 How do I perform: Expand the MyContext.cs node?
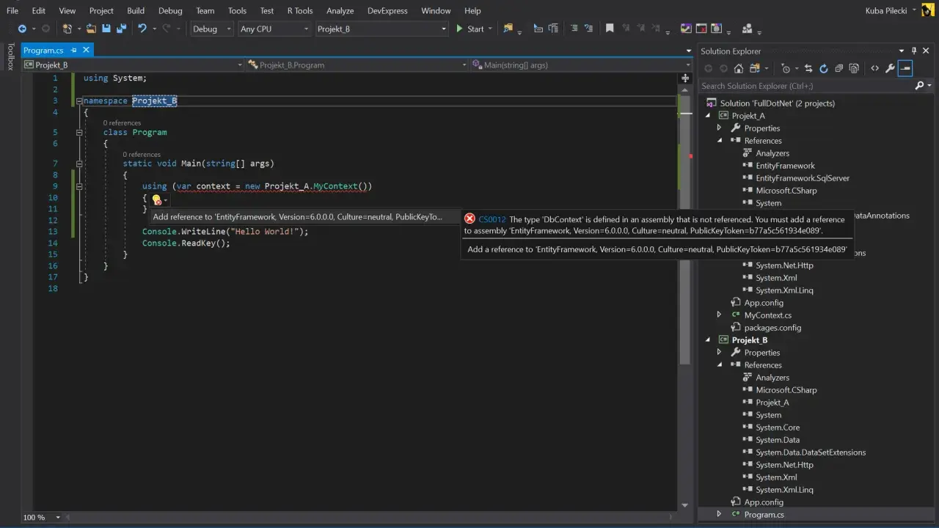[719, 315]
